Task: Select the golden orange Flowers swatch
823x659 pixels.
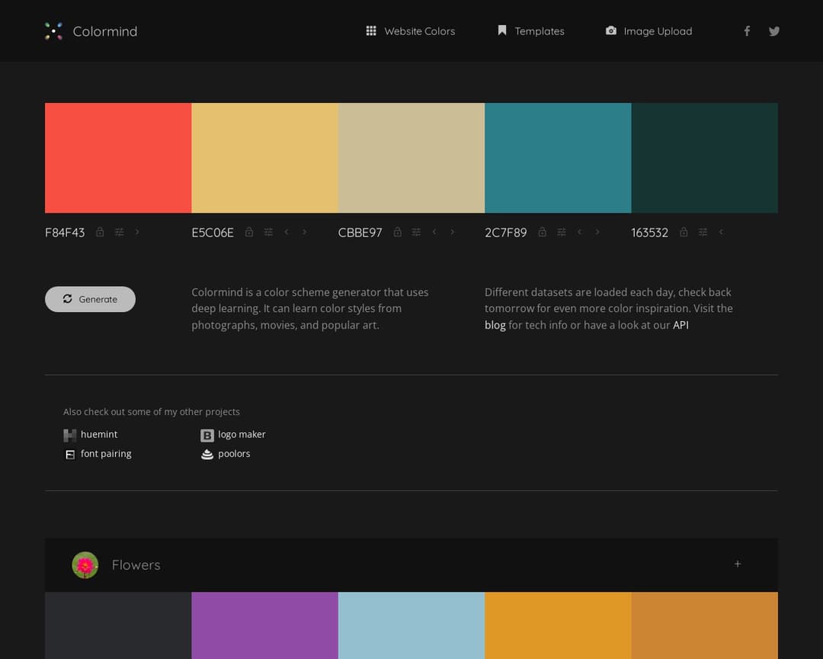Action: coord(558,625)
